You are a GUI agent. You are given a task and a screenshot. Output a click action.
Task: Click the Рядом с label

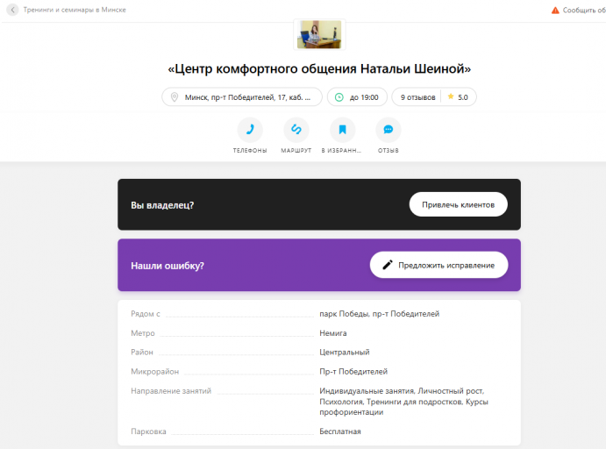click(146, 314)
